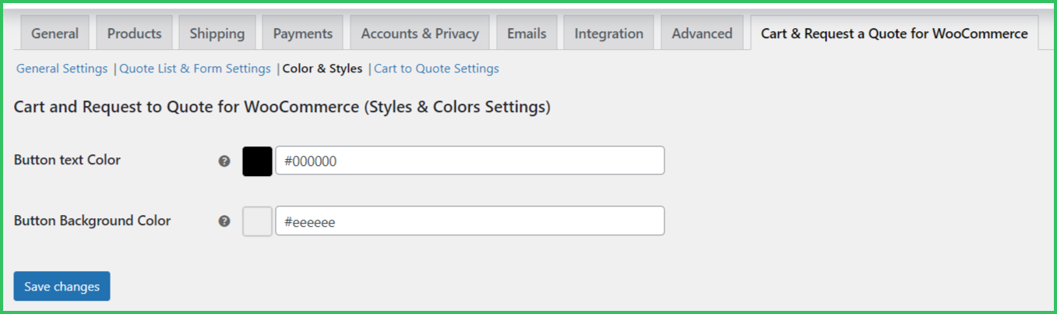Select the Color & Styles section
The image size is (1057, 314).
pyautogui.click(x=322, y=69)
